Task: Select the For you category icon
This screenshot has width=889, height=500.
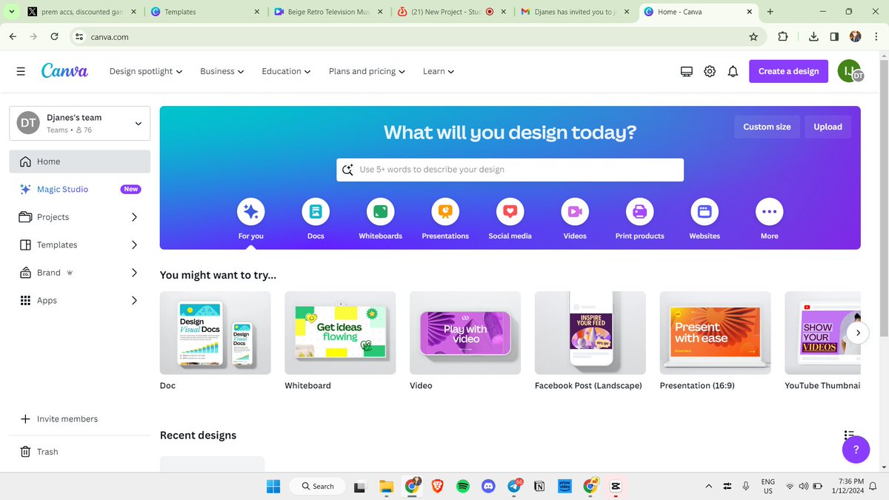Action: point(251,212)
